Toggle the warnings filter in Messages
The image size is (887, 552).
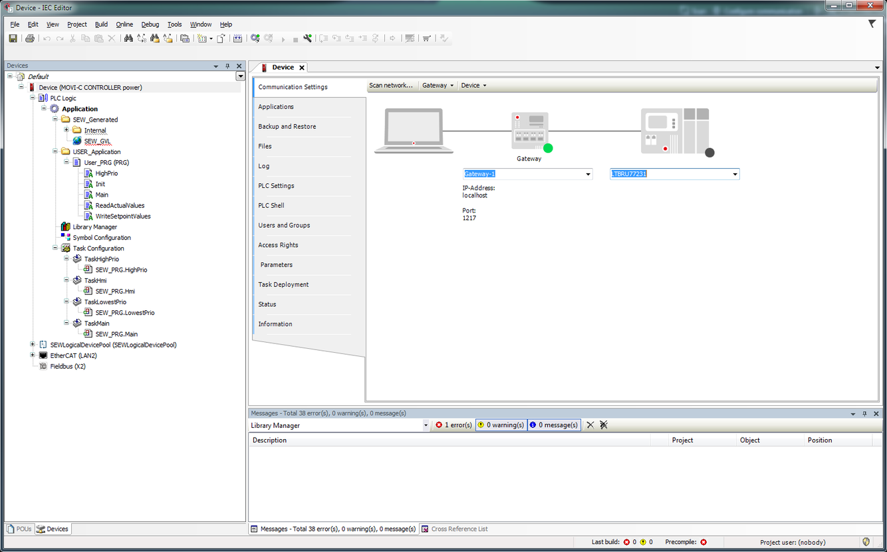[x=501, y=425]
